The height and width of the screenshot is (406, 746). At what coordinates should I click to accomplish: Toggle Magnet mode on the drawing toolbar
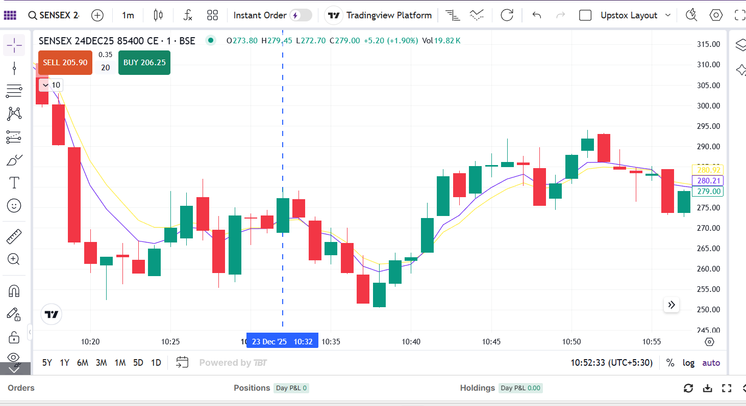pos(14,291)
